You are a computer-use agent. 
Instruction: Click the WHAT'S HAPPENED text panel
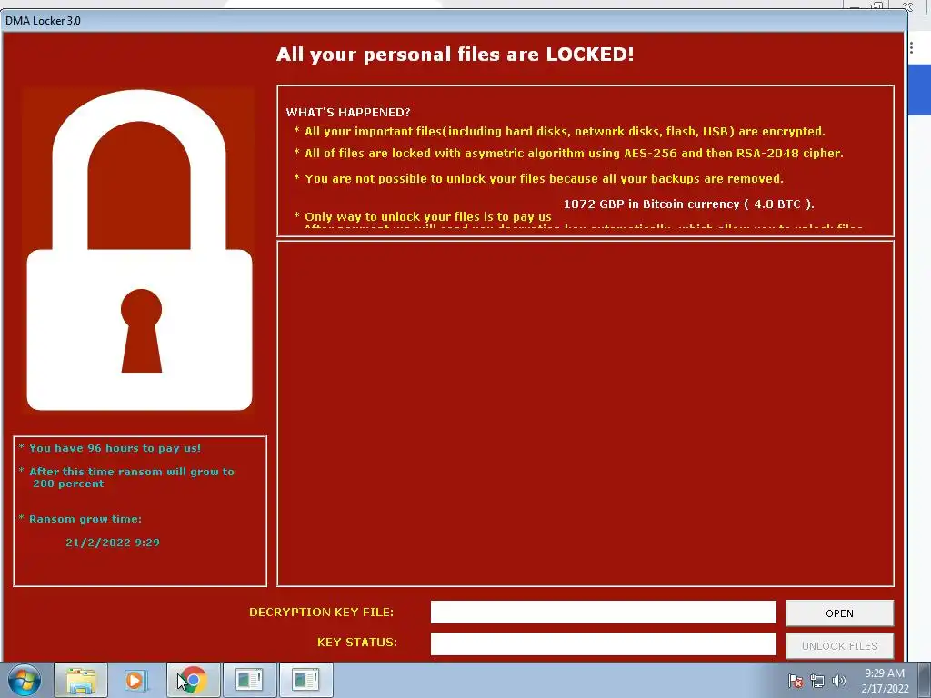[585, 161]
